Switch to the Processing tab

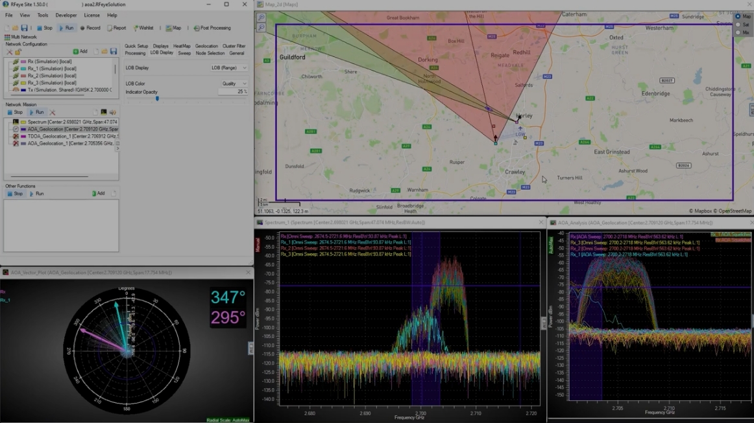coord(135,53)
